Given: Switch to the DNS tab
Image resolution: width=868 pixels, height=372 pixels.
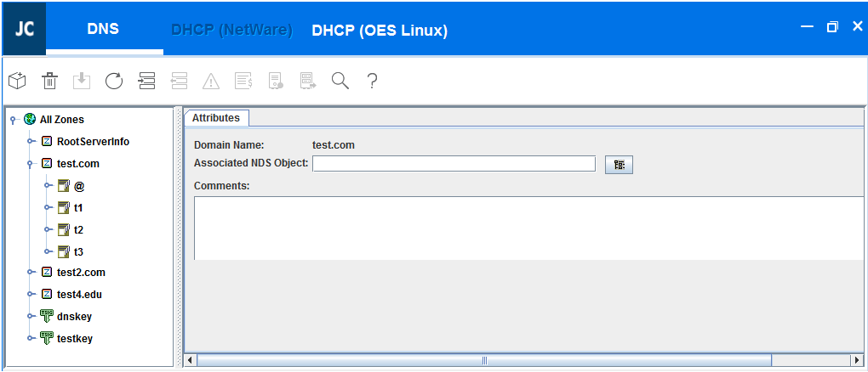Looking at the screenshot, I should tap(104, 29).
